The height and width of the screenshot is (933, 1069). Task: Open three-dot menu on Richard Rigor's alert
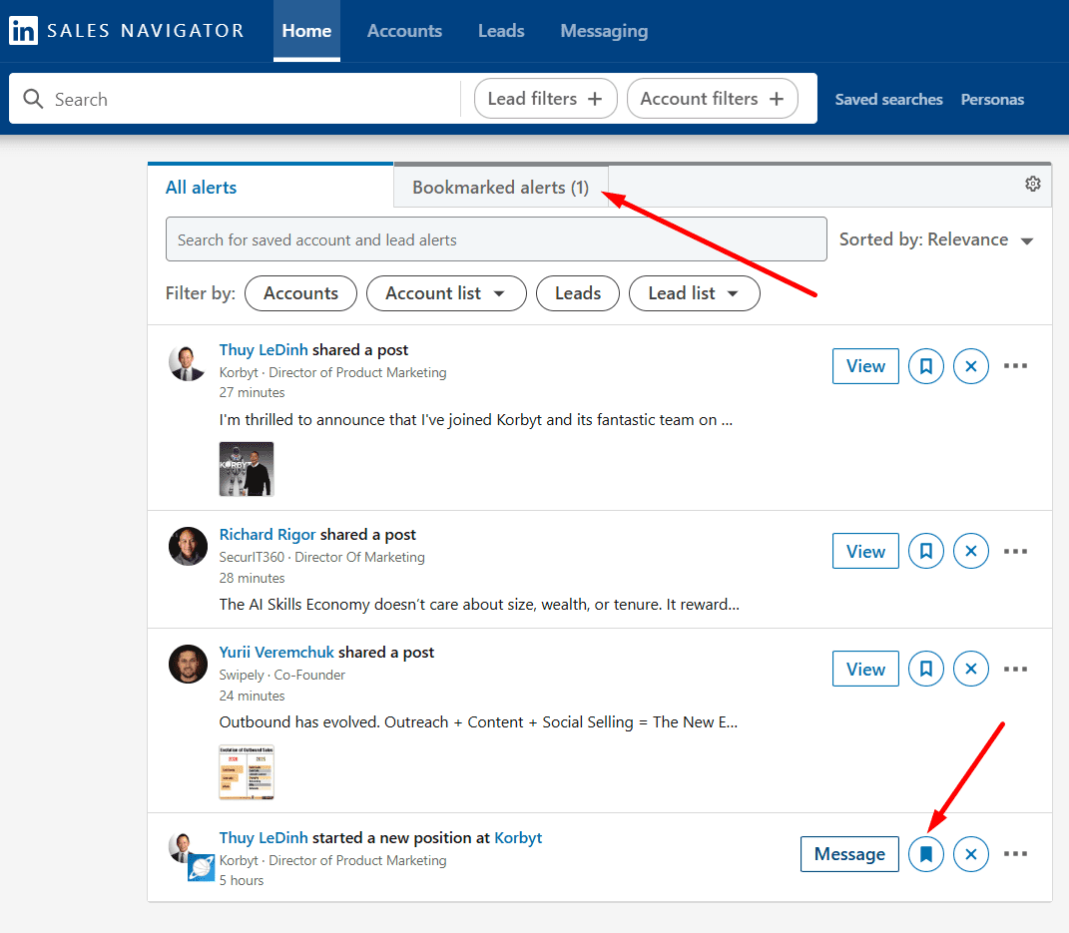pos(1015,551)
